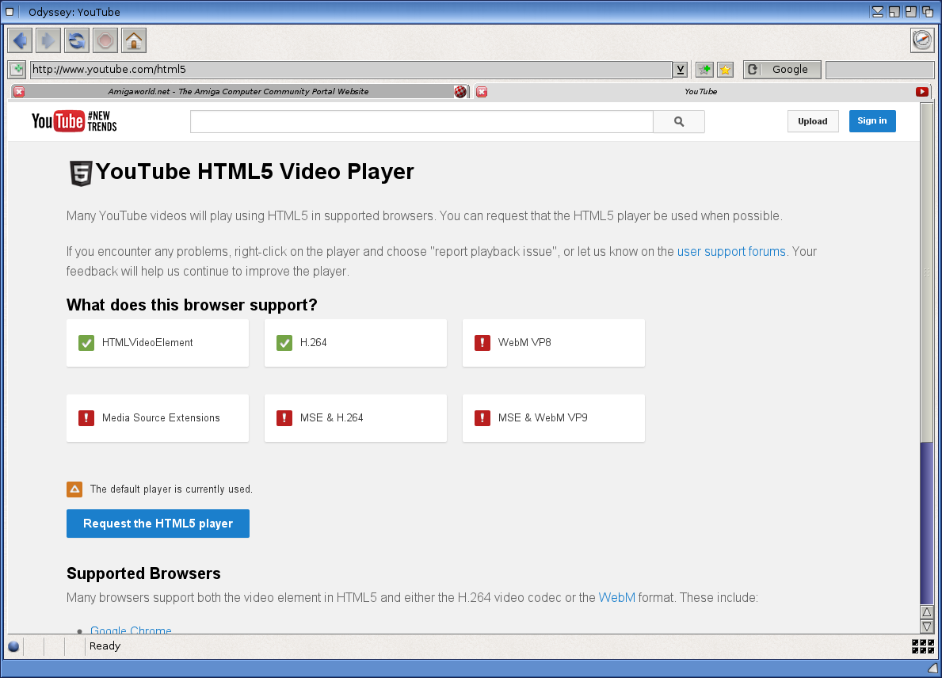942x678 pixels.
Task: Click the blue globe status icon
Action: coord(13,647)
